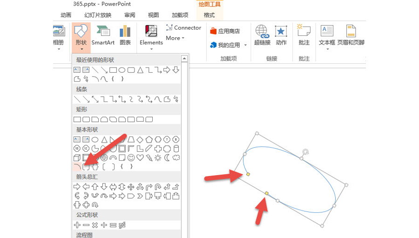Select the Arc shape in basic shapes
This screenshot has width=419, height=238.
pyautogui.click(x=77, y=166)
